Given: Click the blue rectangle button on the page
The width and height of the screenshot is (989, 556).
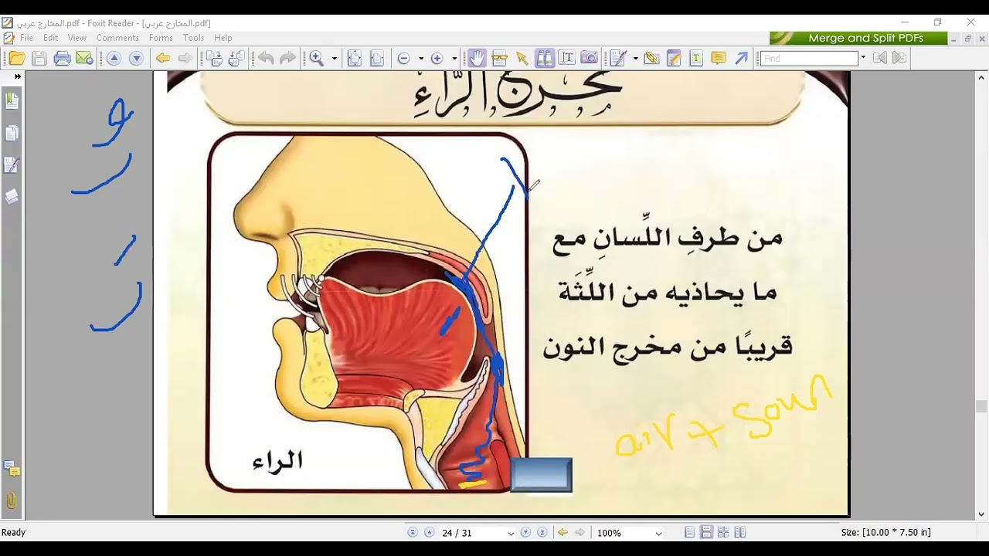Looking at the screenshot, I should [x=542, y=474].
